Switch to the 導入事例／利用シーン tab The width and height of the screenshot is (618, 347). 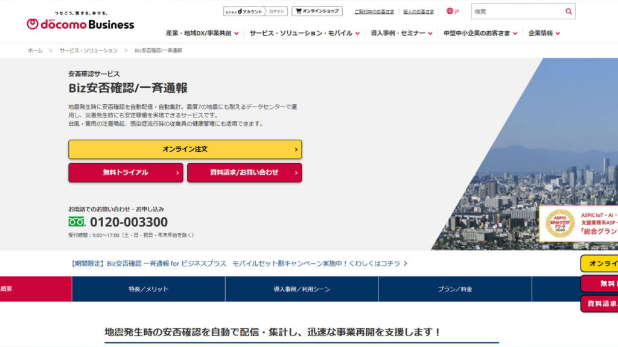click(x=302, y=289)
